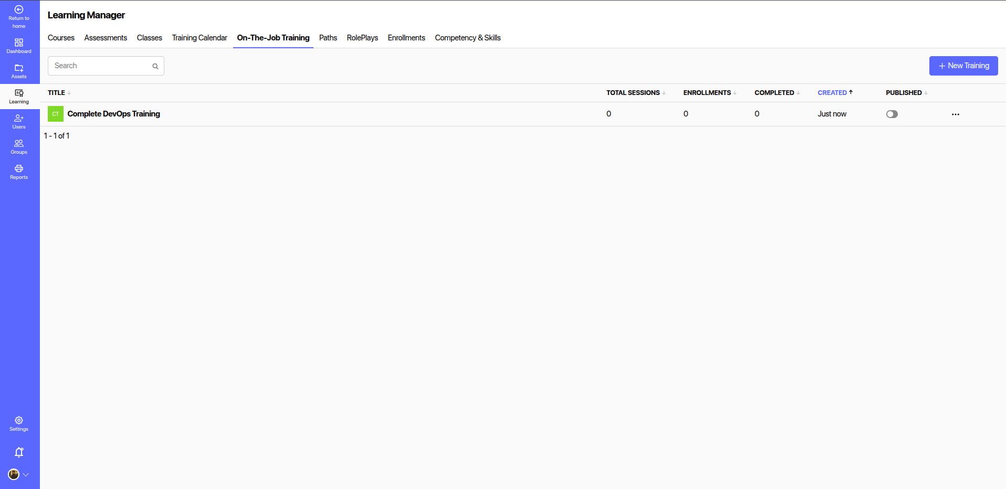The height and width of the screenshot is (489, 1006).
Task: Click the Return to home icon
Action: pyautogui.click(x=19, y=10)
